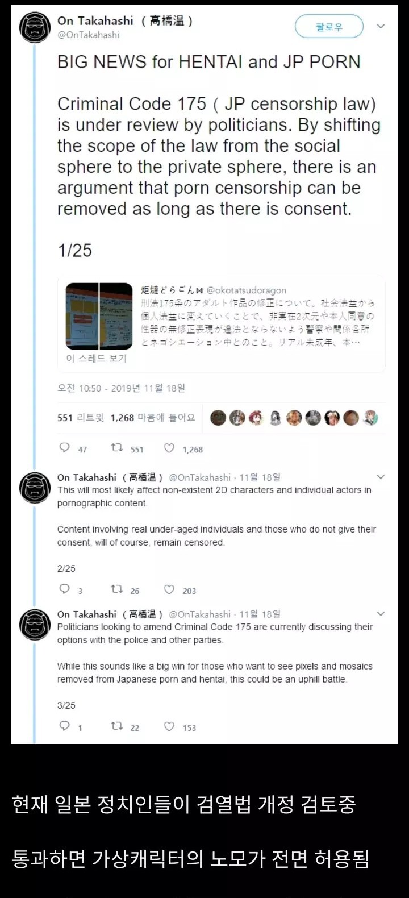Retweet the main tweet with 551 retweets
This screenshot has height=898, width=409.
[x=116, y=448]
